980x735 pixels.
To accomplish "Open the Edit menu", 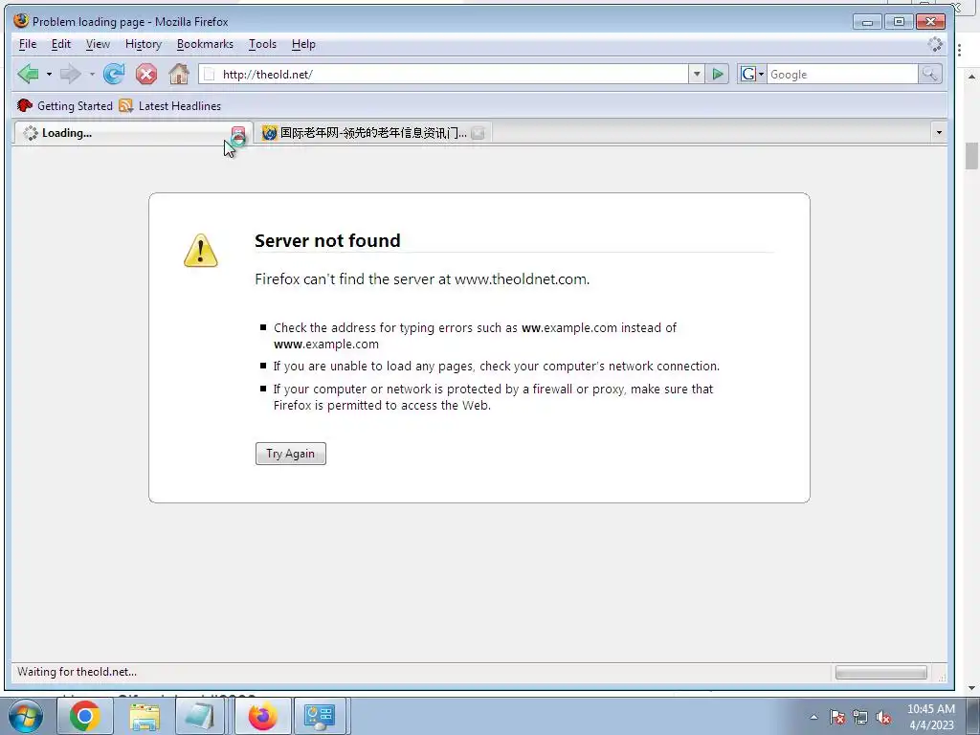I will [x=60, y=44].
